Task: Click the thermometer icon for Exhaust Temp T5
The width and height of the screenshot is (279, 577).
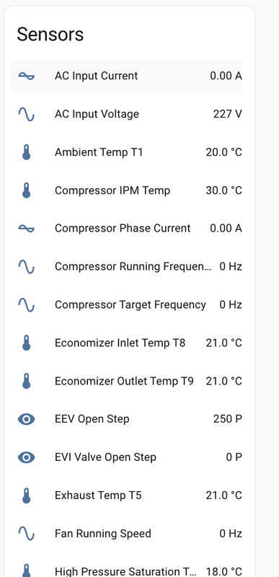Action: (27, 495)
